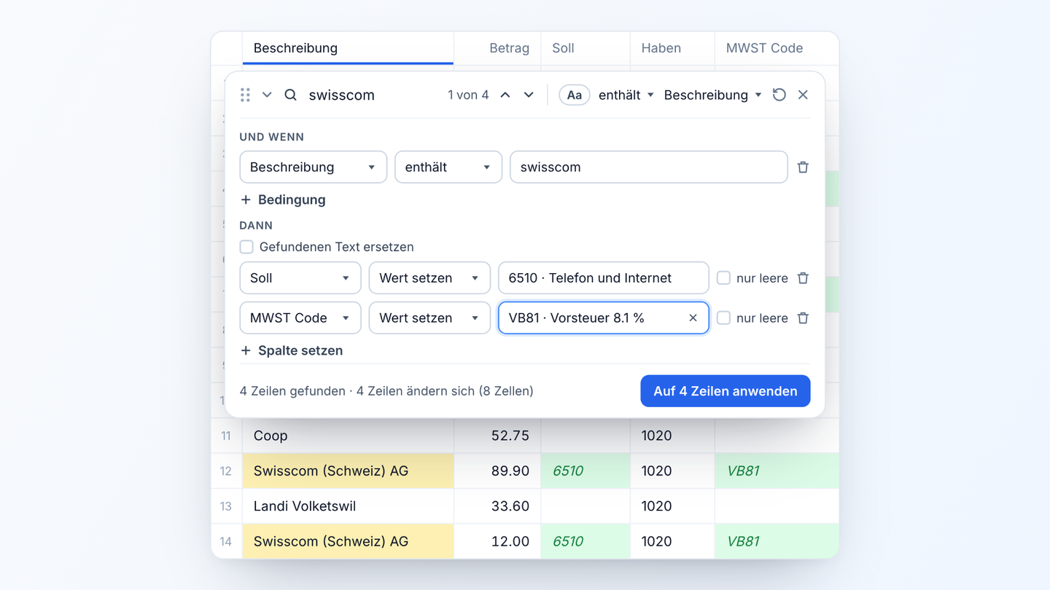Click the 1020 Haben cell in the Coop row
1050x590 pixels.
[672, 436]
